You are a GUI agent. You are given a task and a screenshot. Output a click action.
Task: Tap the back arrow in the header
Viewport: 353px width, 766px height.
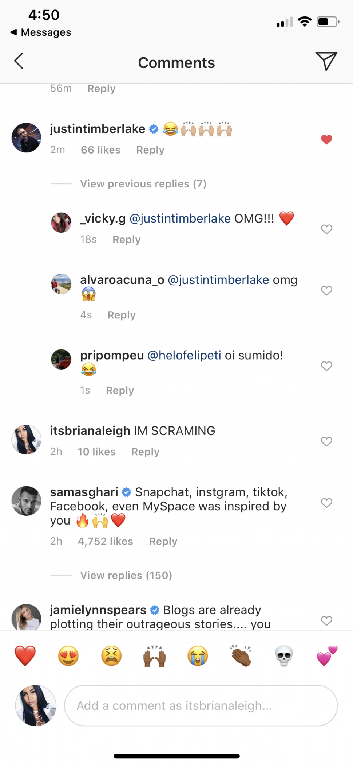point(19,61)
